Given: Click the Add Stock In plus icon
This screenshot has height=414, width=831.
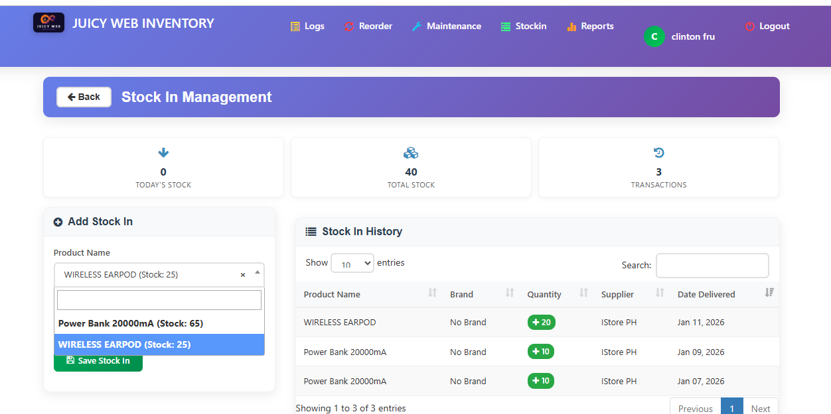Looking at the screenshot, I should [x=58, y=221].
